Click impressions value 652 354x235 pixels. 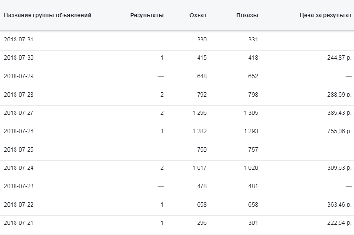(x=253, y=76)
